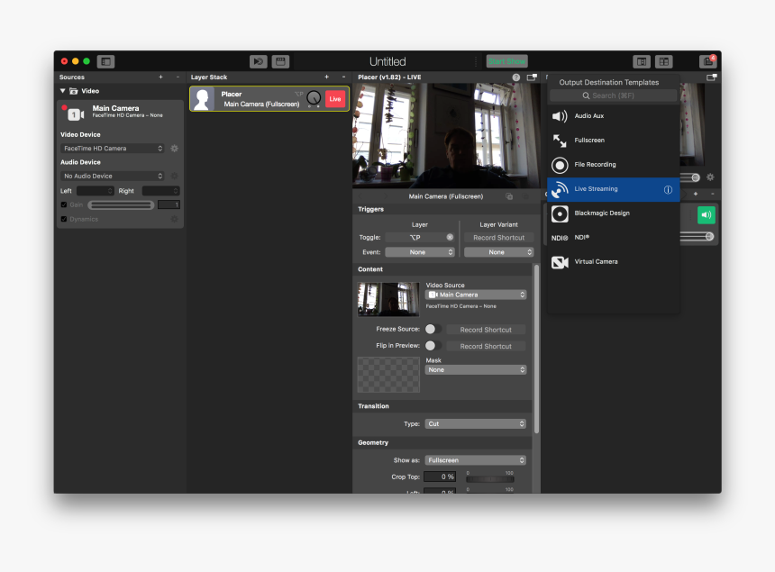Open the Mask None dropdown
This screenshot has height=572, width=775.
click(476, 369)
